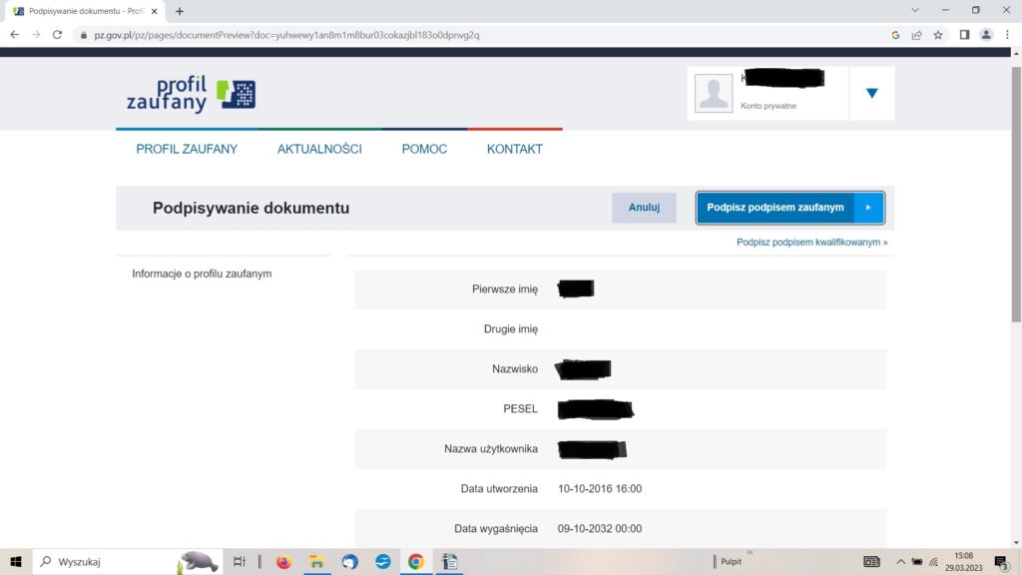
Task: Open the AKTUALNOŚCI menu item
Action: [319, 150]
